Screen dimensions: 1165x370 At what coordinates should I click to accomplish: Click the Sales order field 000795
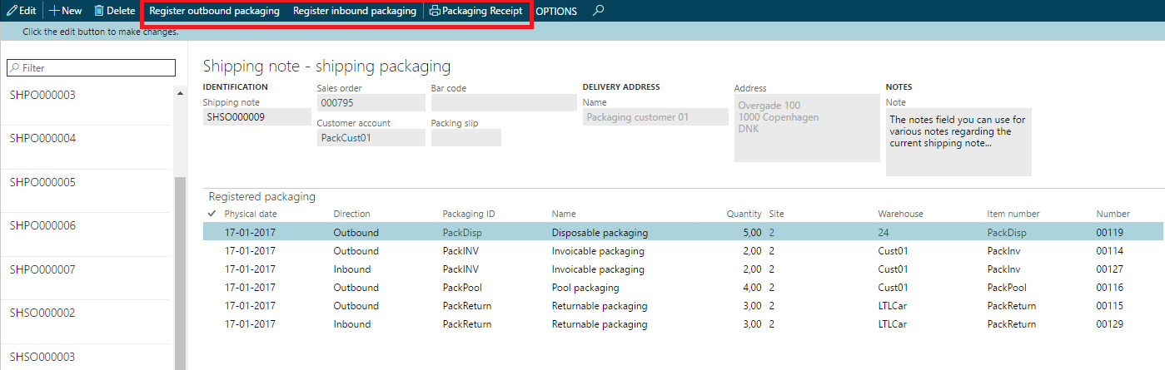[x=371, y=103]
